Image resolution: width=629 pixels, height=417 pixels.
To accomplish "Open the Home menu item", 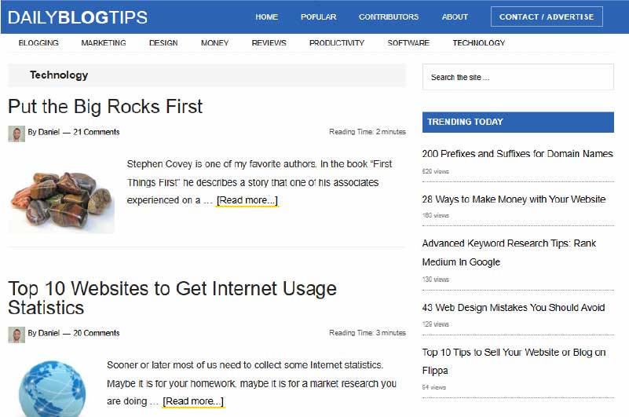I will click(x=266, y=16).
